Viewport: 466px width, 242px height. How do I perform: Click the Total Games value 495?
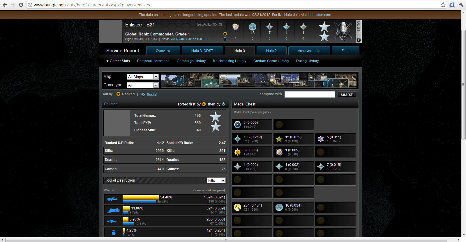click(197, 116)
